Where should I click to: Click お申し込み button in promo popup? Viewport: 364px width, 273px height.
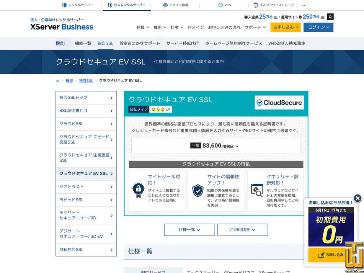click(331, 255)
